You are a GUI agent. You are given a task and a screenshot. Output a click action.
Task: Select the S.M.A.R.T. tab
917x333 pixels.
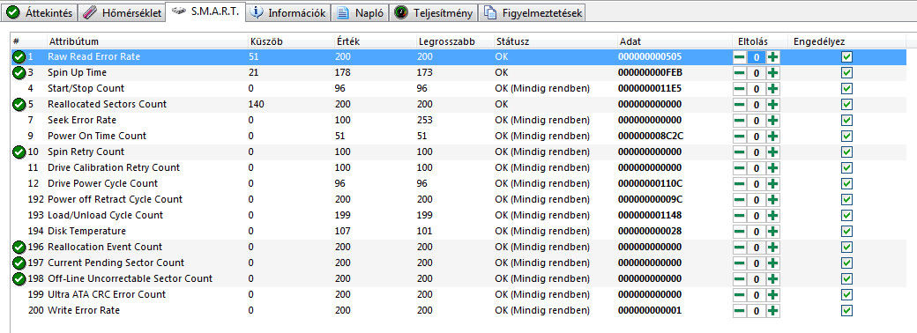tap(205, 11)
